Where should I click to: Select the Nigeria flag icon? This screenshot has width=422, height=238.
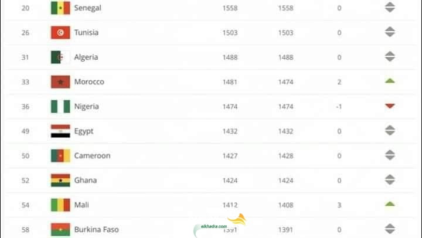point(60,106)
